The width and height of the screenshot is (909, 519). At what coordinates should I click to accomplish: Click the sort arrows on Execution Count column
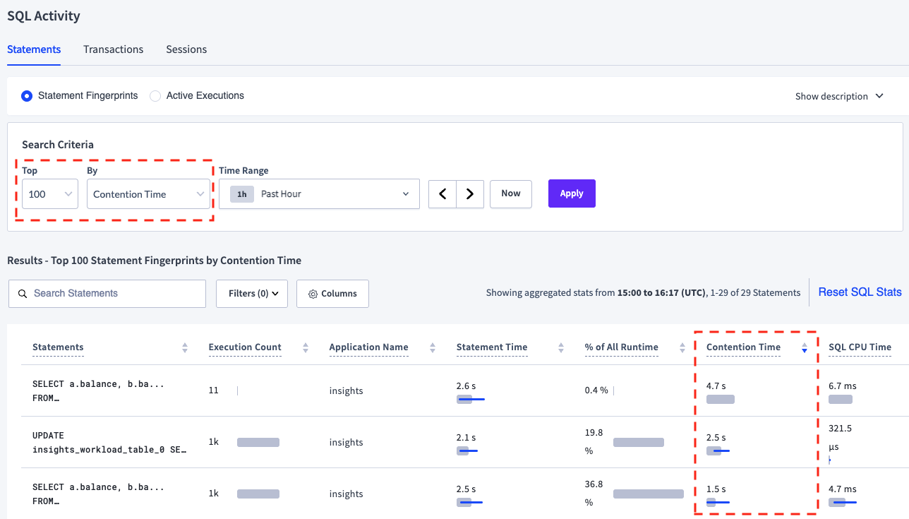click(x=305, y=347)
